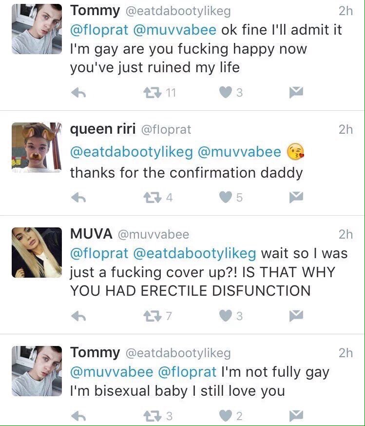This screenshot has height=426, width=365.
Task: Like Tommy's tweet about ruined life
Action: click(x=225, y=92)
